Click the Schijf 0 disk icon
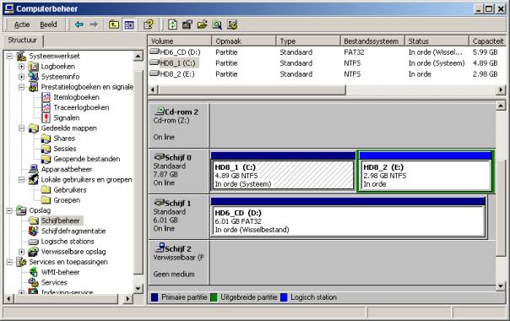 click(x=159, y=157)
